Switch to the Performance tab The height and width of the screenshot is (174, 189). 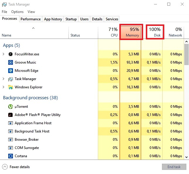point(31,19)
